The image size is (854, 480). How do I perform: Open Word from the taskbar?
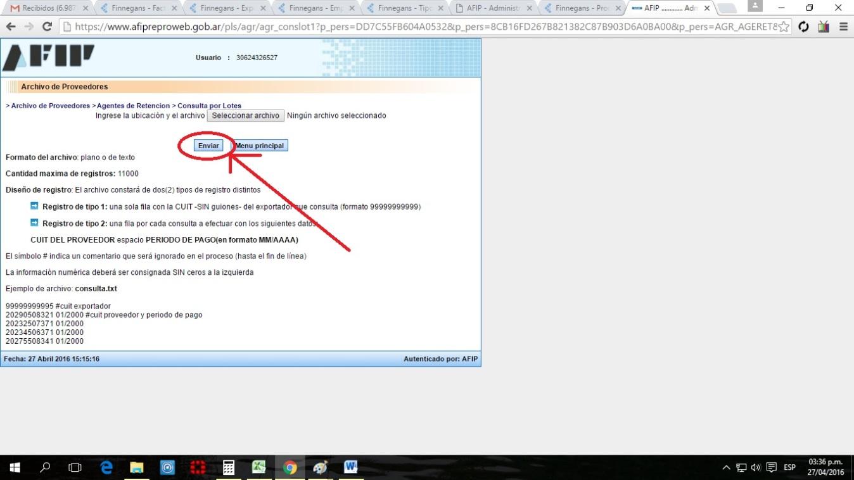tap(351, 467)
